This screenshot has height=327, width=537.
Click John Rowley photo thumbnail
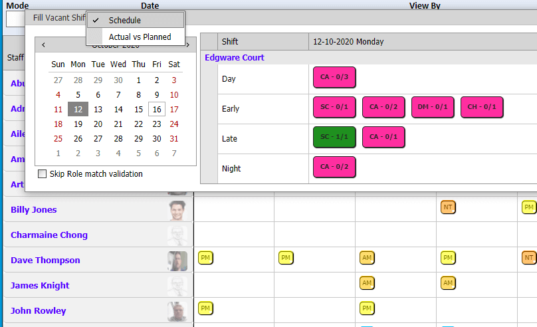click(177, 311)
